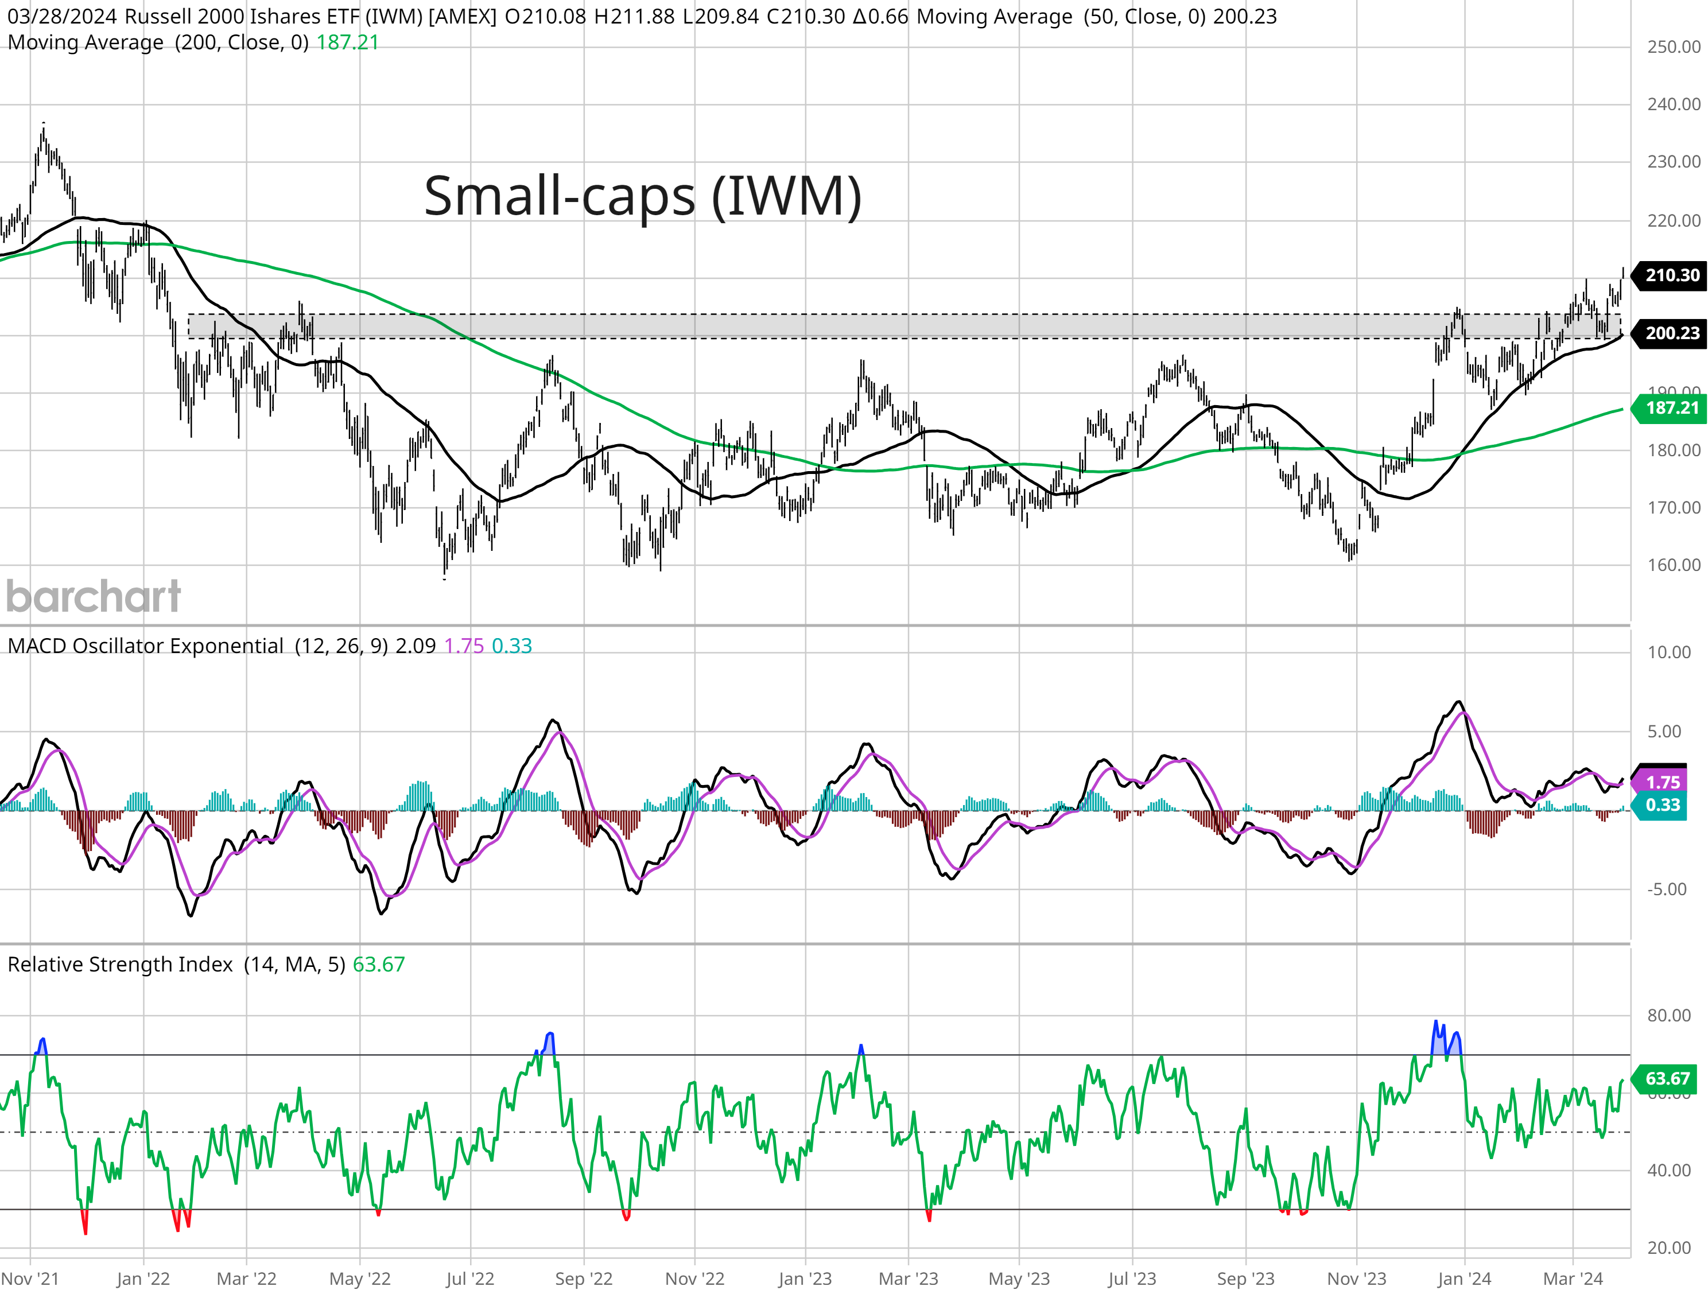Click the 250.00 price axis label
Viewport: 1708px width, 1298px height.
[x=1674, y=47]
